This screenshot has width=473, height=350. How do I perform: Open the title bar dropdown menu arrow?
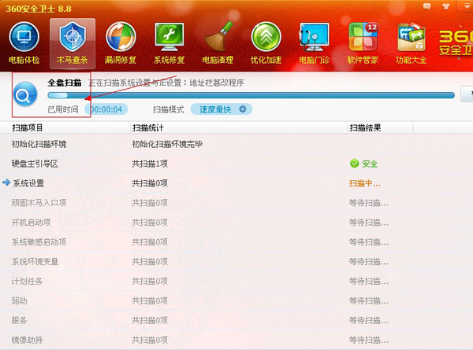pos(467,6)
